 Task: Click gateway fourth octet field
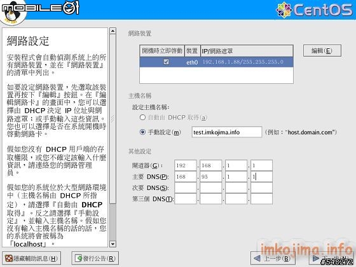[261, 165]
